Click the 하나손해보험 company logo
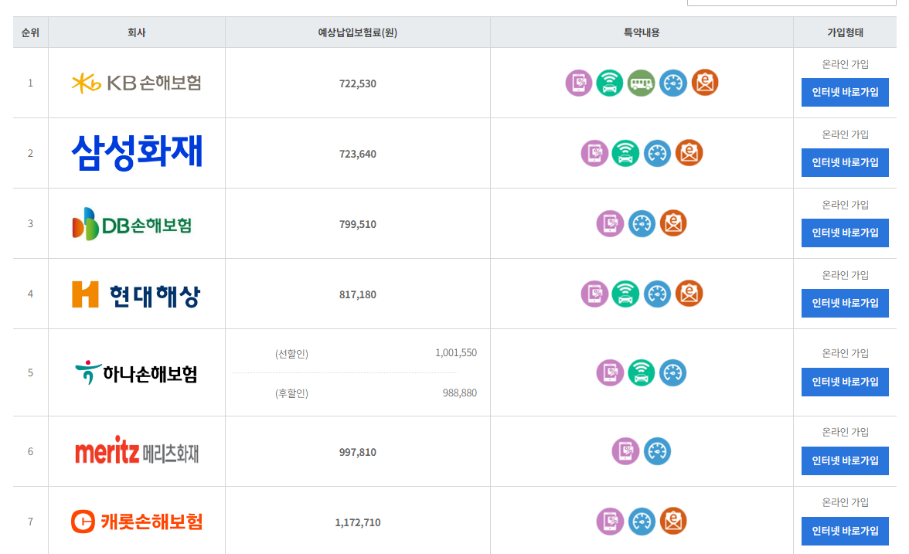The height and width of the screenshot is (554, 909). [136, 373]
